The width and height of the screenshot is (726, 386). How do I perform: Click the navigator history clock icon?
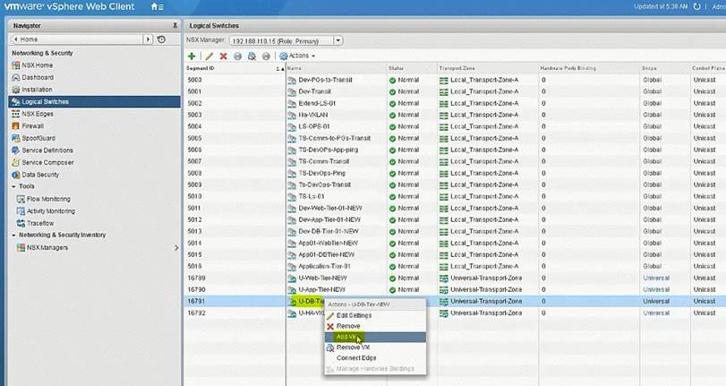[161, 39]
